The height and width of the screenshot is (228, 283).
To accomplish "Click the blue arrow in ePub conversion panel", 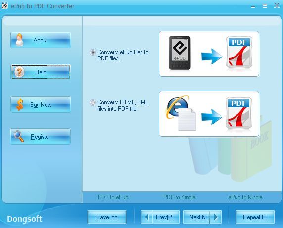I will [x=212, y=57].
